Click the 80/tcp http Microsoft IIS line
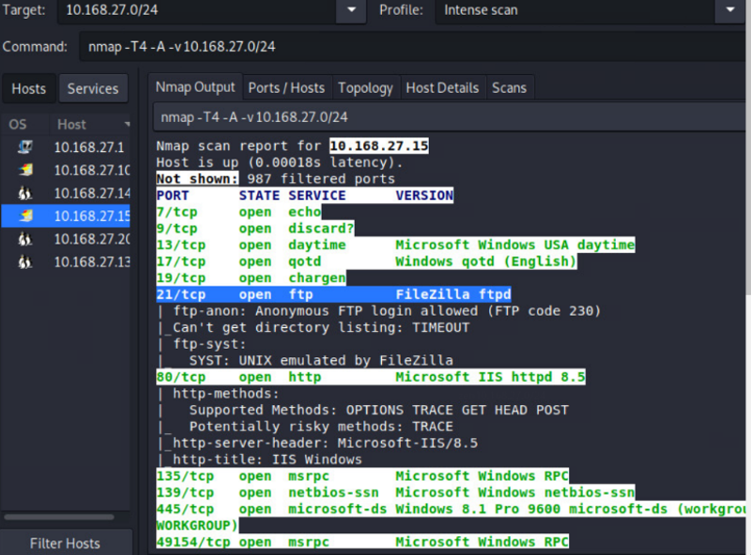751x555 pixels. coord(371,377)
